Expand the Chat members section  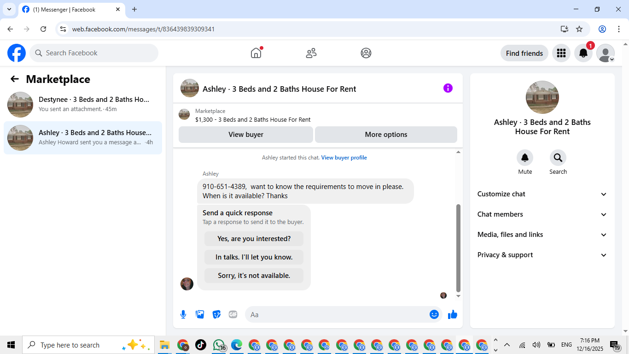pos(542,214)
